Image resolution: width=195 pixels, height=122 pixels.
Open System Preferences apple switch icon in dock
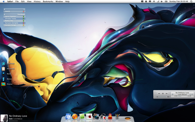tap(89, 117)
